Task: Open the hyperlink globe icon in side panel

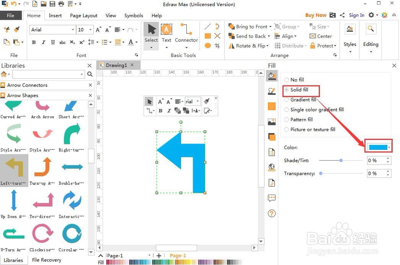Action: coord(272,167)
